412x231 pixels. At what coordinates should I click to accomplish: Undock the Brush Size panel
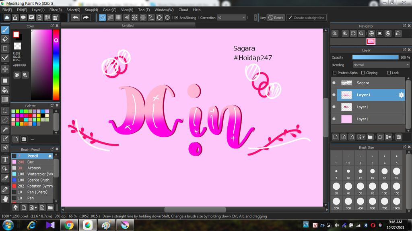tap(404, 147)
